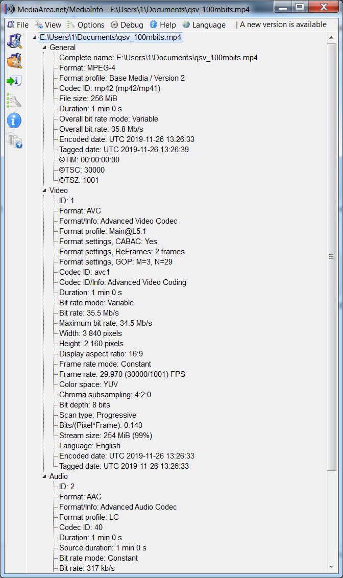This screenshot has width=343, height=578.
Task: Select 'Overall bit rate: 35.8 Mb/s' row
Action: pyautogui.click(x=101, y=129)
